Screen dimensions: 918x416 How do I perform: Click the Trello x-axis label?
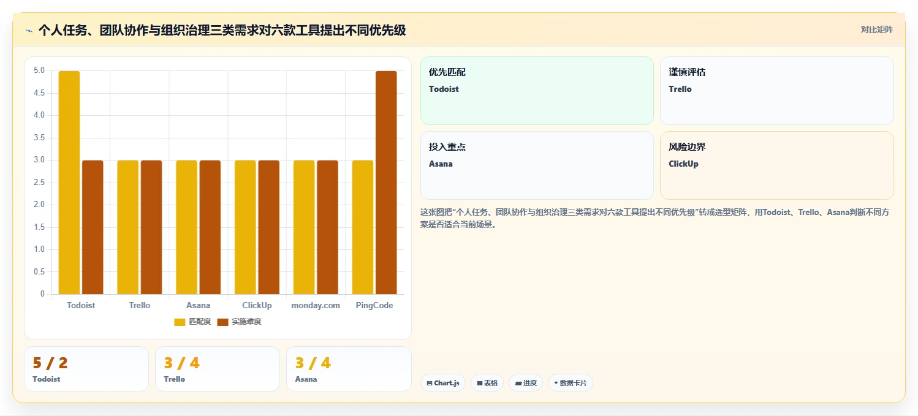coord(140,305)
